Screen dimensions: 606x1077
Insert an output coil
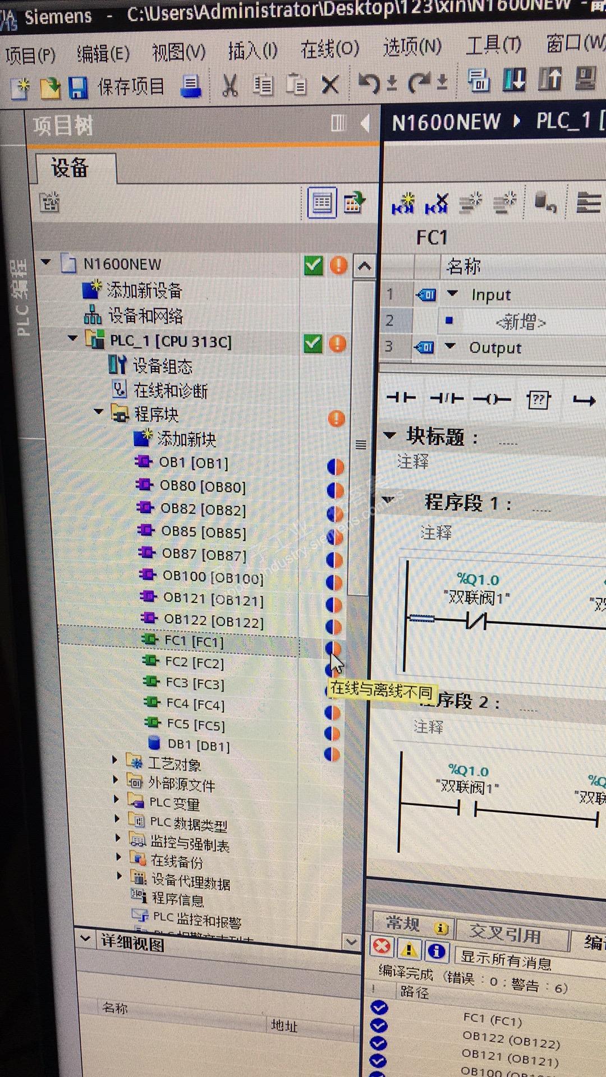coord(492,399)
